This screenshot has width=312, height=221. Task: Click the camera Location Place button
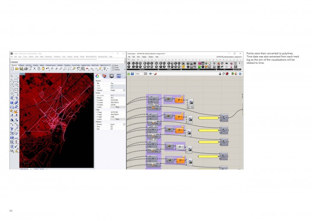coord(117,107)
